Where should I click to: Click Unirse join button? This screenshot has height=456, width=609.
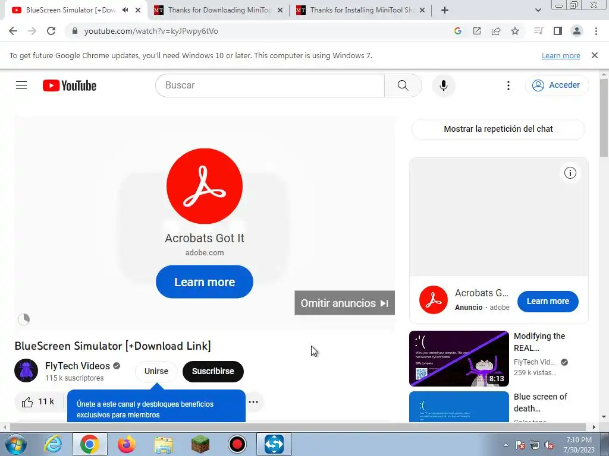(156, 371)
